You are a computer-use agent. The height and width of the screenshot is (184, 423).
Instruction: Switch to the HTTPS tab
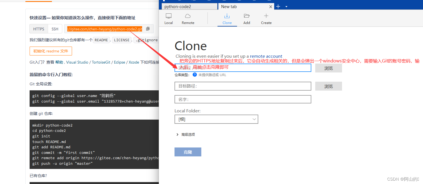pos(39,29)
